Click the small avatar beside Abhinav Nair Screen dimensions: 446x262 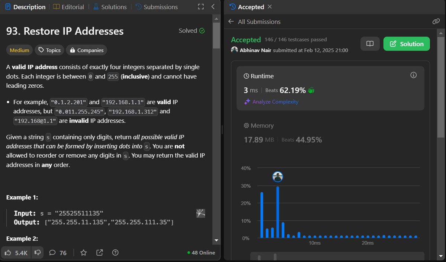click(x=234, y=50)
